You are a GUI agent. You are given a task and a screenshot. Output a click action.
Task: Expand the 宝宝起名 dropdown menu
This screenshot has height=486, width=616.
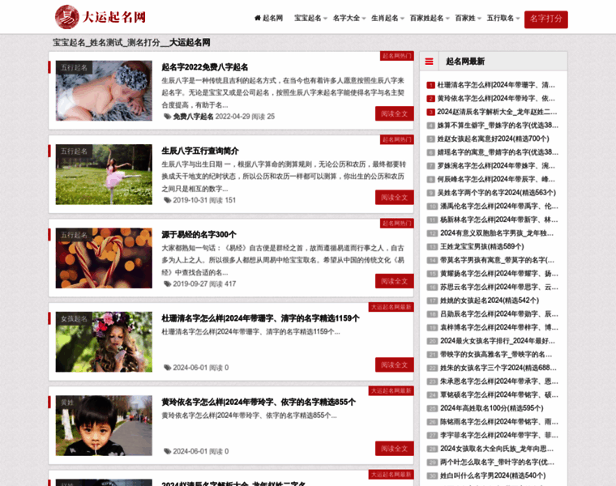point(310,18)
